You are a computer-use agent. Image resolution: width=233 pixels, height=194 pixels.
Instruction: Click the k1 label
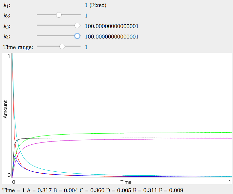tap(7, 6)
